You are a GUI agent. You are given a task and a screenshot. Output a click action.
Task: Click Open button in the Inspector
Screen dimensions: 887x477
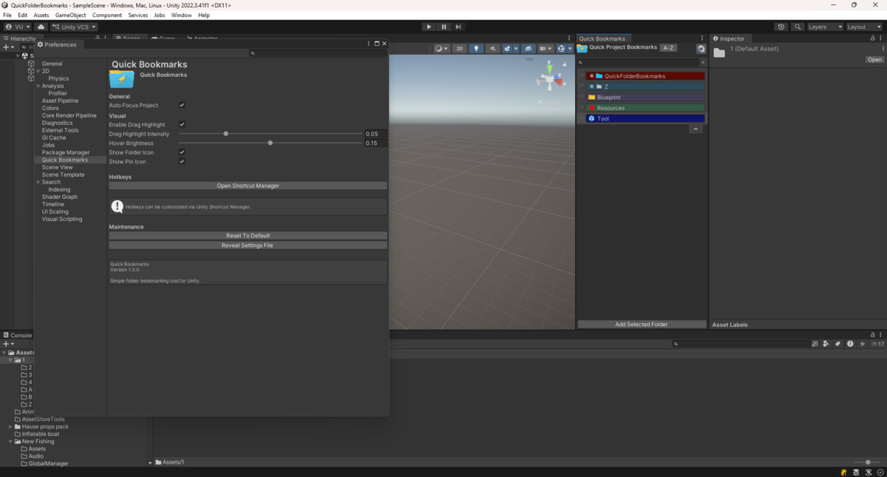874,60
